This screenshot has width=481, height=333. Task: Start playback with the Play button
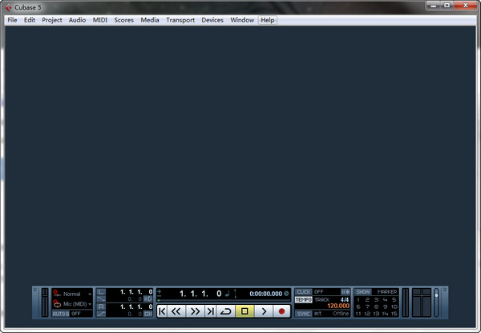[x=264, y=311]
